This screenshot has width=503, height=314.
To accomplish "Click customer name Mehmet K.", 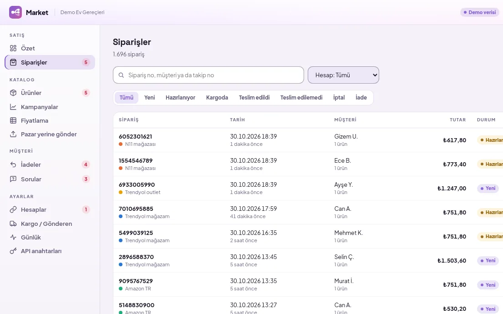I will coord(348,233).
